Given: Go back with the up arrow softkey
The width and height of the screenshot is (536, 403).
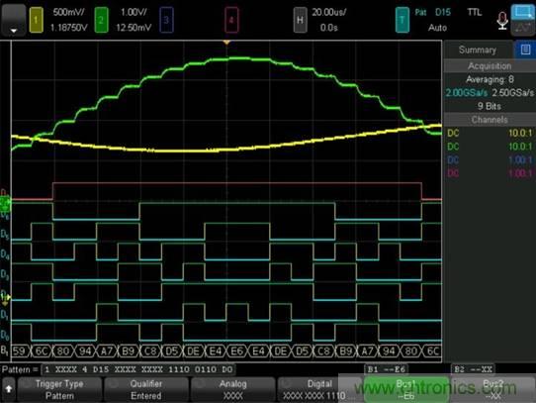Looking at the screenshot, I should click(9, 389).
